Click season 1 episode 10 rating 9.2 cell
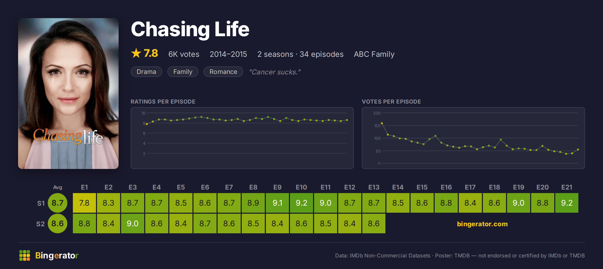The width and height of the screenshot is (603, 269). 301,203
